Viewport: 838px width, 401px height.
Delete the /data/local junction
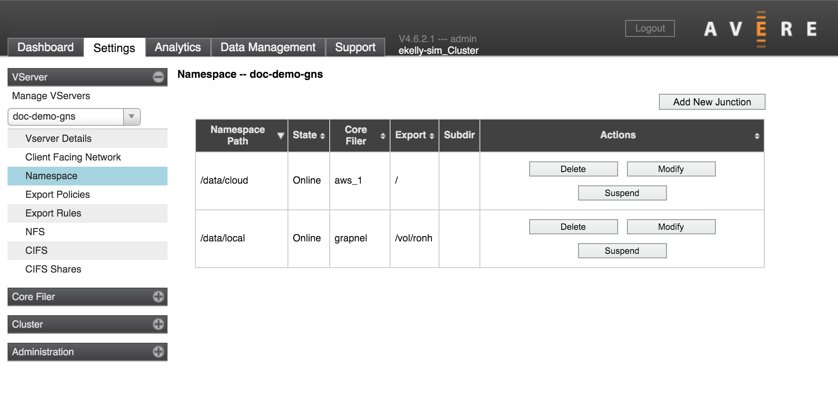(573, 227)
